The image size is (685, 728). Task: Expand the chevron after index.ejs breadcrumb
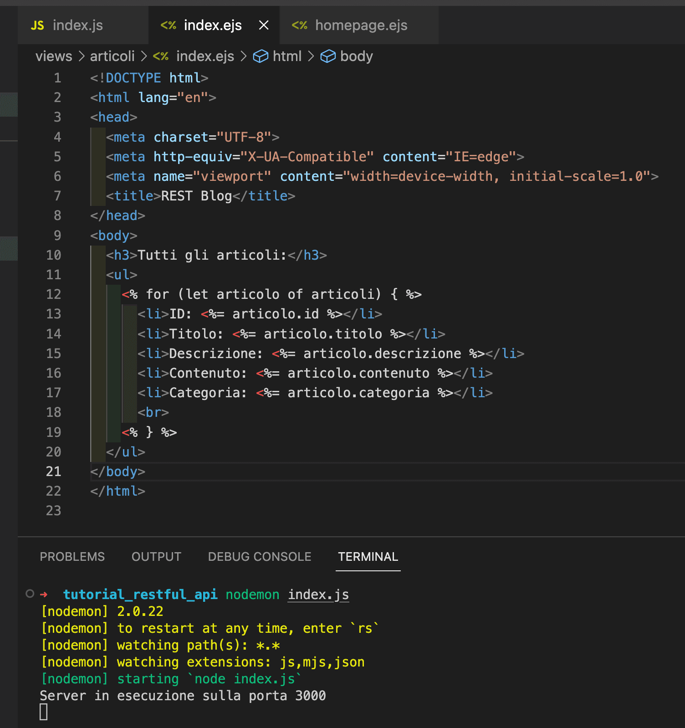244,56
